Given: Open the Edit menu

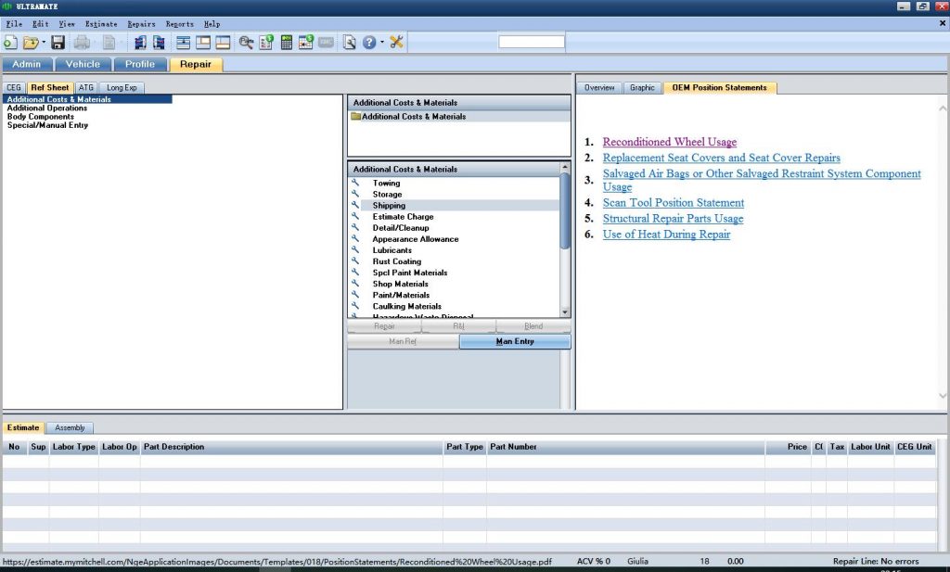Looking at the screenshot, I should coord(40,24).
